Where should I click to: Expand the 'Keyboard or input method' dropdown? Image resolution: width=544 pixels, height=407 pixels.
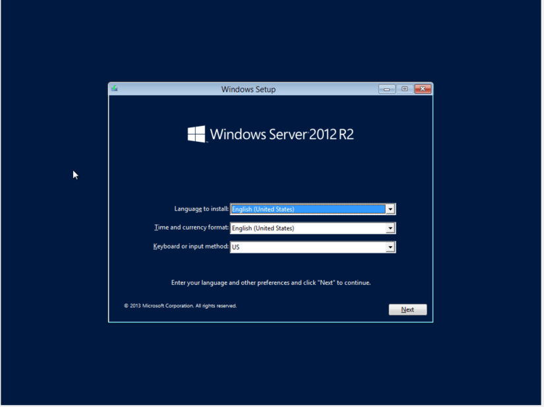click(390, 247)
